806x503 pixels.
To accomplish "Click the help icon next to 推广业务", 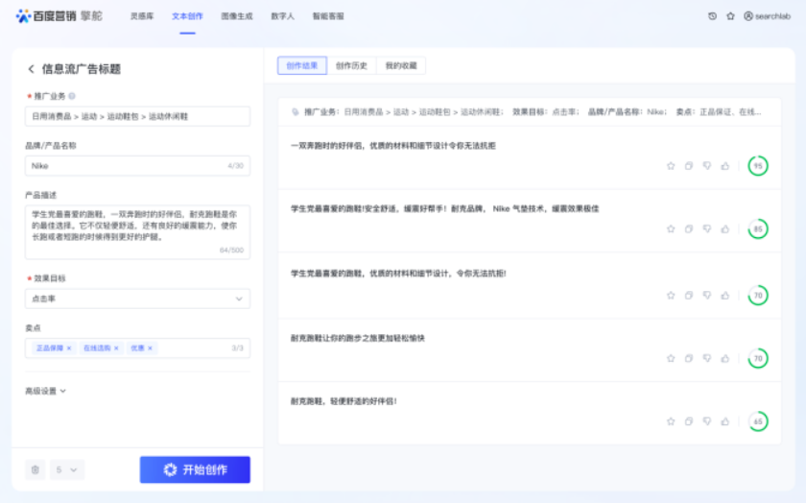I will [72, 96].
